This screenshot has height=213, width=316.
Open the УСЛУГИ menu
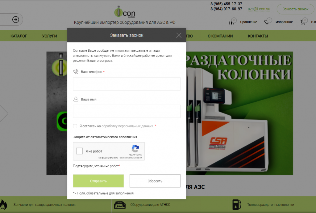tap(50, 36)
